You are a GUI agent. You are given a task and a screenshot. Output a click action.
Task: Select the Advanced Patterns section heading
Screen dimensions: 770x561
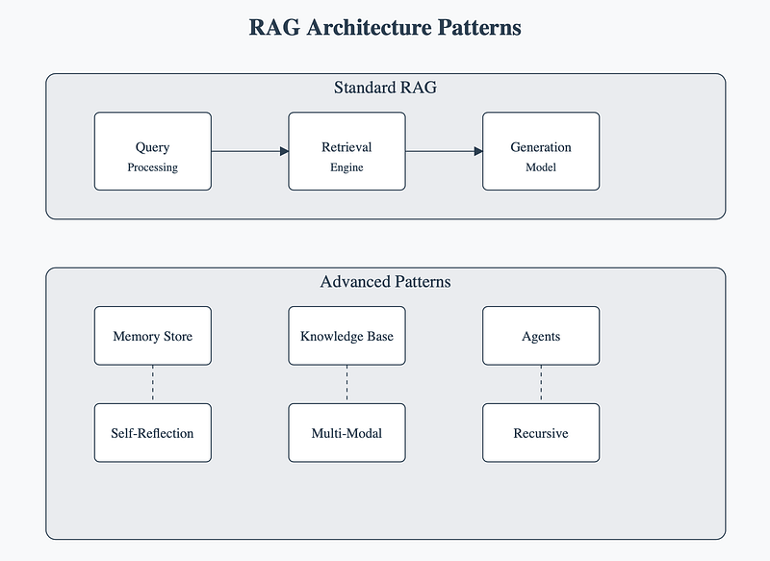coord(385,282)
